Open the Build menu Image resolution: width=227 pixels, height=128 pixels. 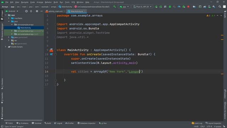pos(56,2)
